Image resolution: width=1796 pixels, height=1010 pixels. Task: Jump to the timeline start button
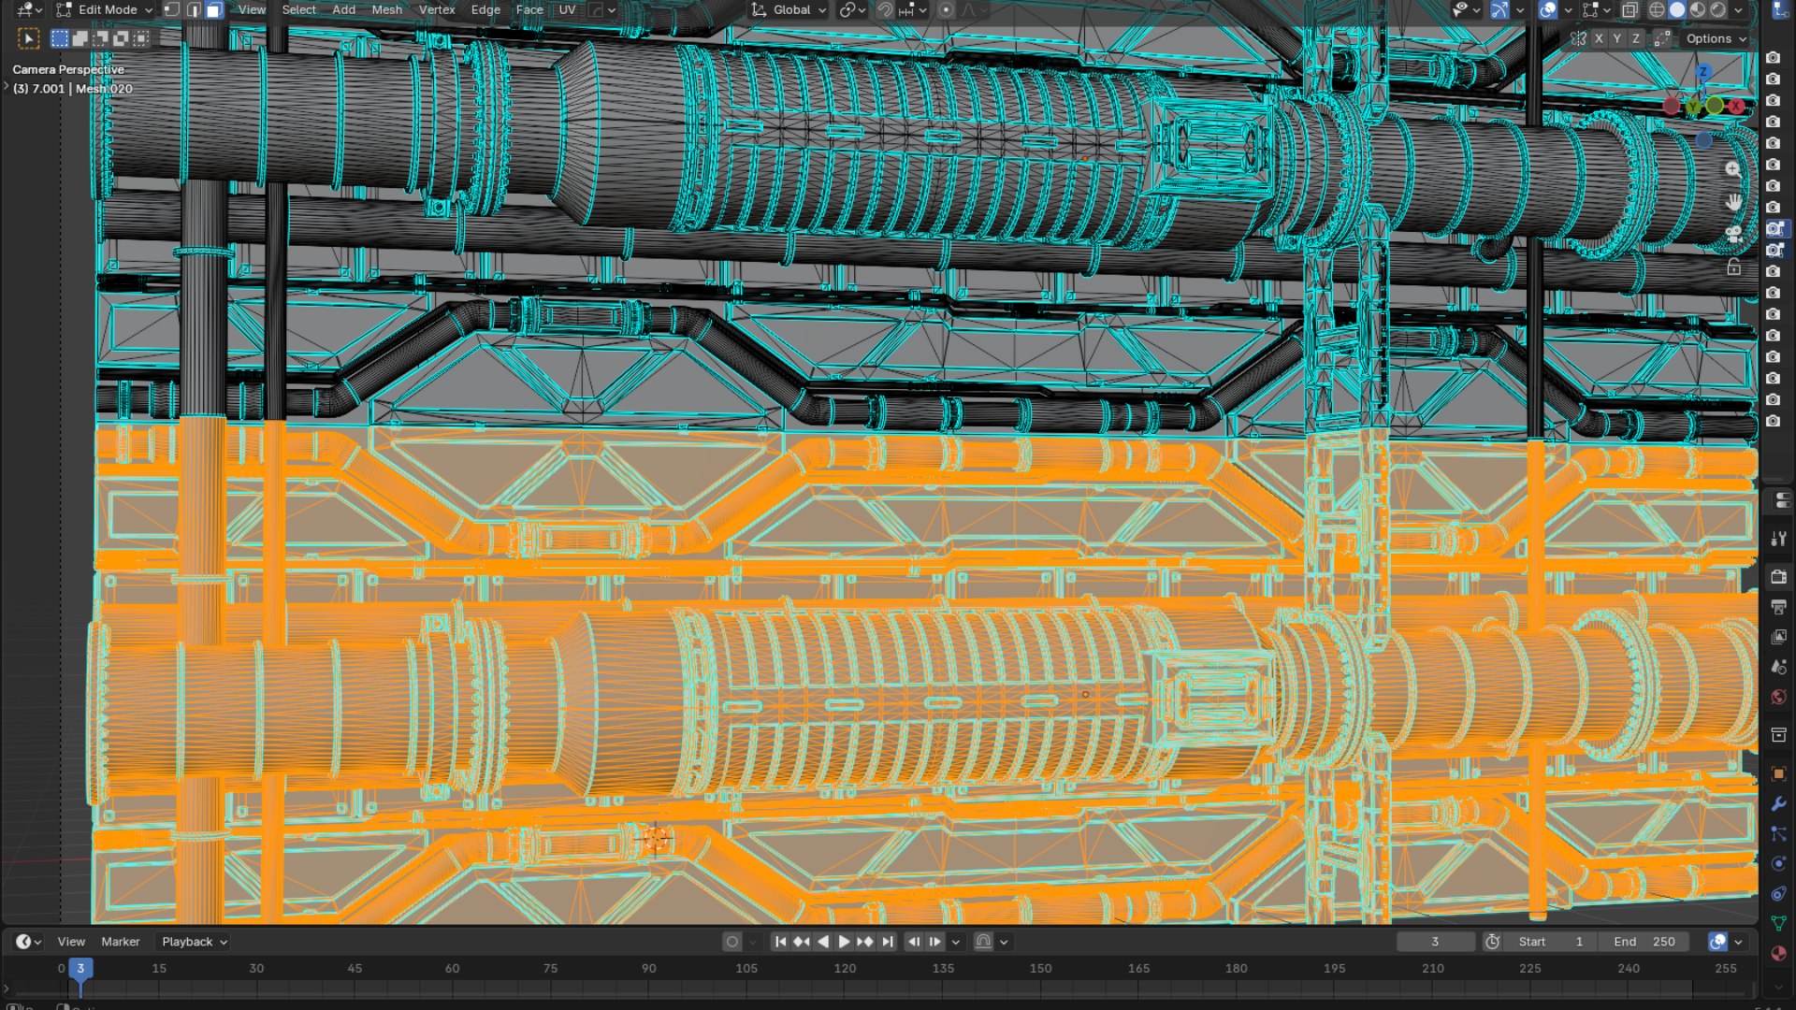pos(780,942)
